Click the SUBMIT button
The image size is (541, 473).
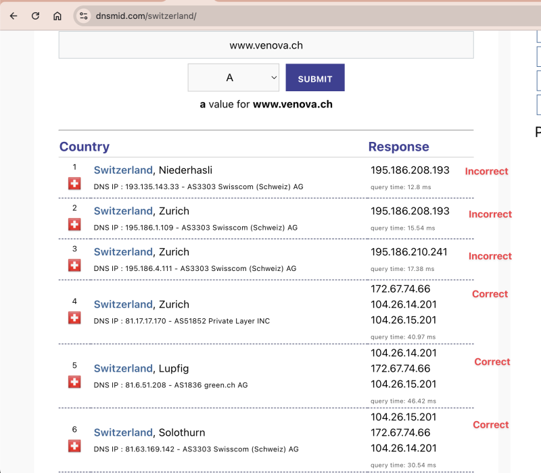(314, 77)
